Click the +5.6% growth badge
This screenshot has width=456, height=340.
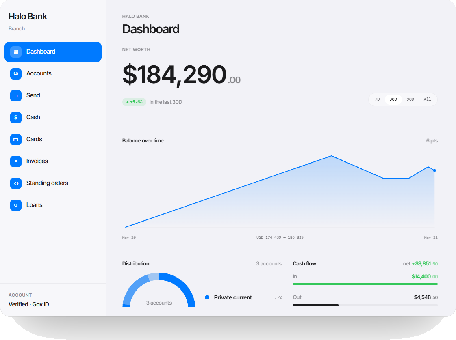point(134,102)
